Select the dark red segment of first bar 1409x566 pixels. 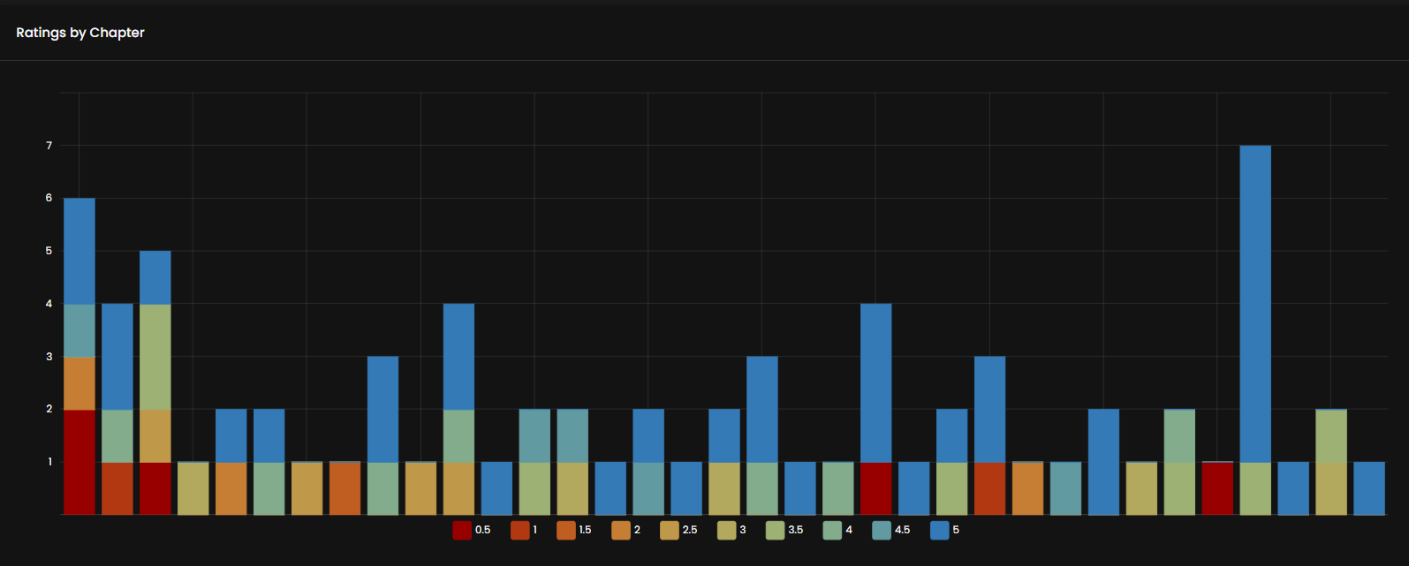[80, 461]
